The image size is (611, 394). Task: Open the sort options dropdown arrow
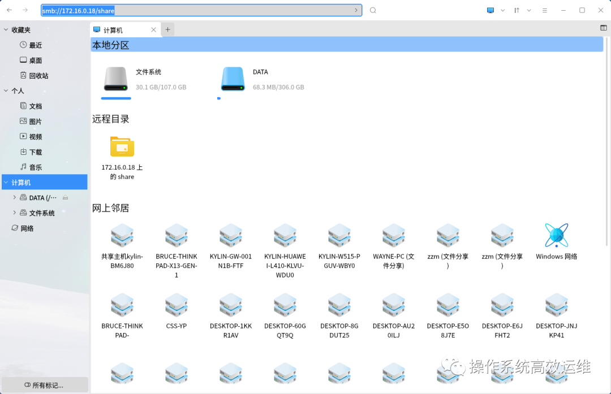point(529,11)
